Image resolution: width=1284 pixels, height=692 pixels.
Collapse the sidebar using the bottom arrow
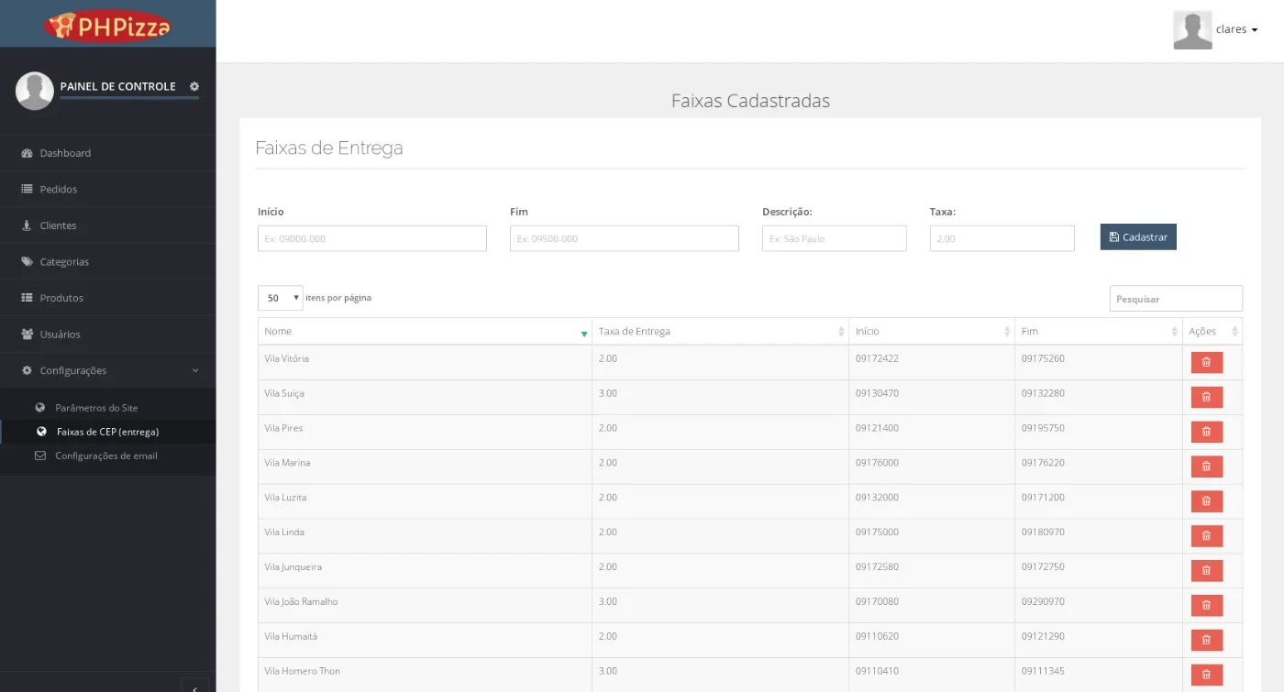pos(194,686)
